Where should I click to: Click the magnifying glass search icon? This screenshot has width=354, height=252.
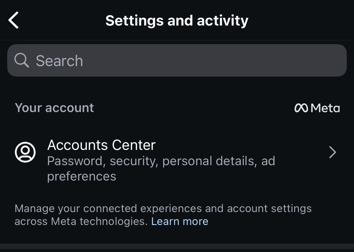coord(22,60)
